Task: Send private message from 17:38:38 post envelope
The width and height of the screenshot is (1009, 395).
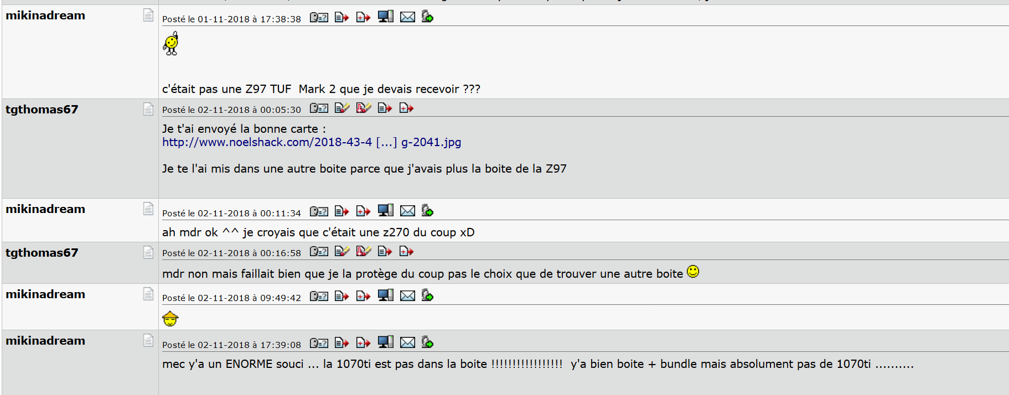Action: tap(407, 17)
